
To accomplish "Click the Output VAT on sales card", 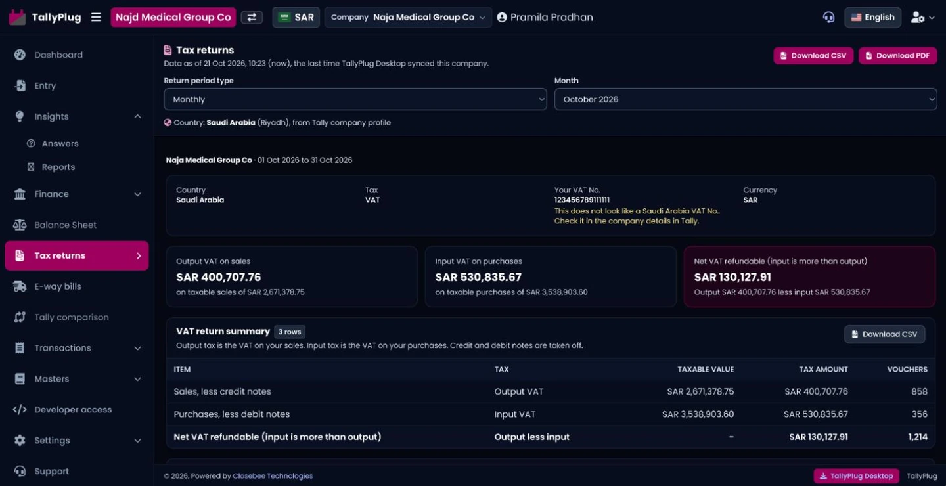I will (x=292, y=276).
